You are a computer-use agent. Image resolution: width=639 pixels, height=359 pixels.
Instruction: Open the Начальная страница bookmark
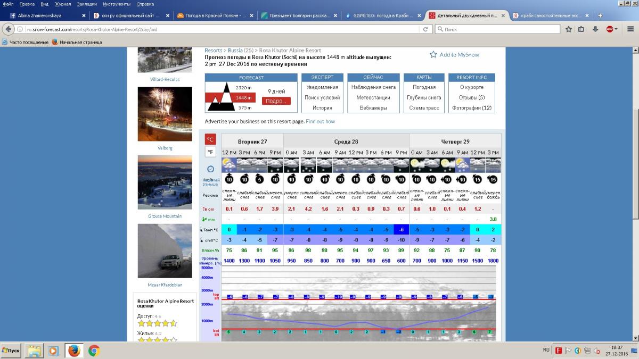tap(76, 42)
